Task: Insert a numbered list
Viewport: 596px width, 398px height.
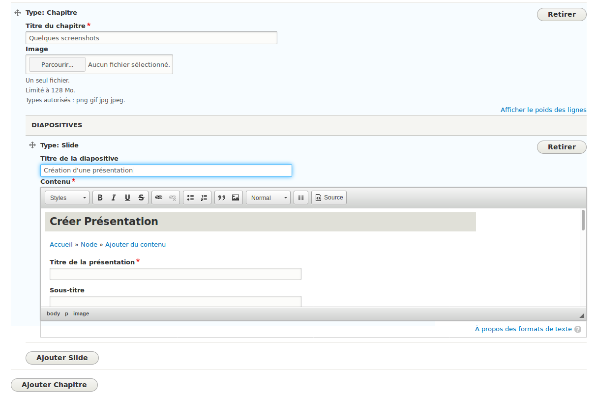Action: pyautogui.click(x=204, y=198)
